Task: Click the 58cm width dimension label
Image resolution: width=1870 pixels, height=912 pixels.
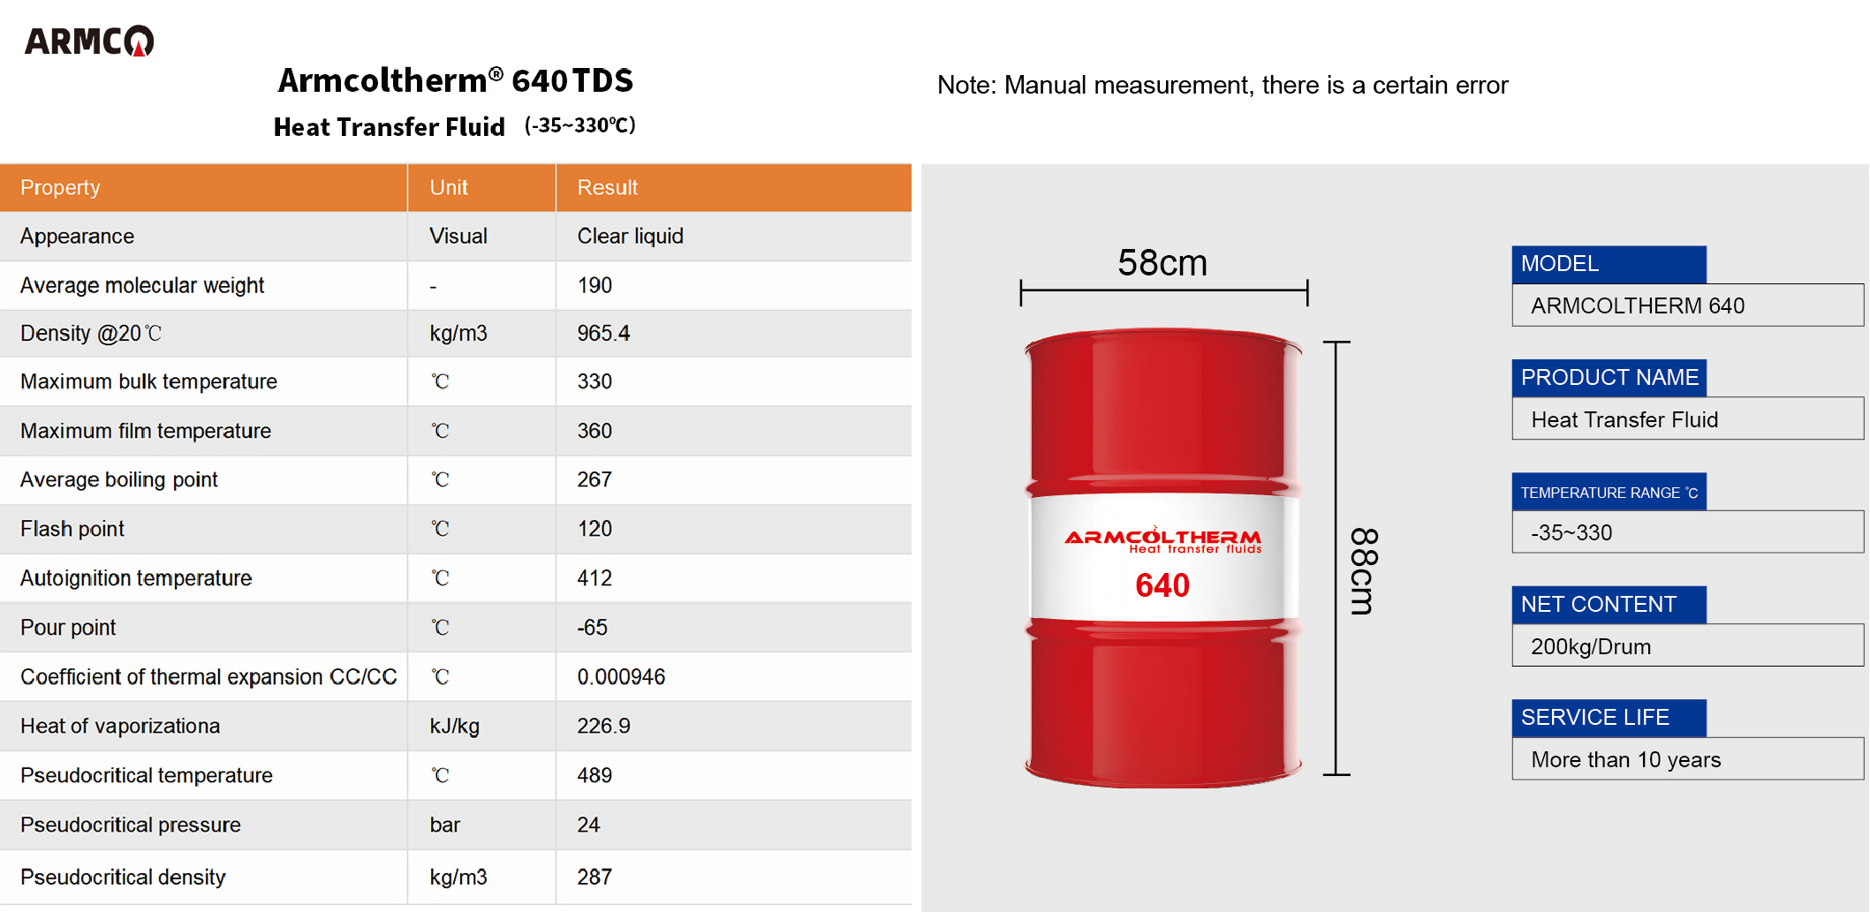Action: [x=1162, y=262]
